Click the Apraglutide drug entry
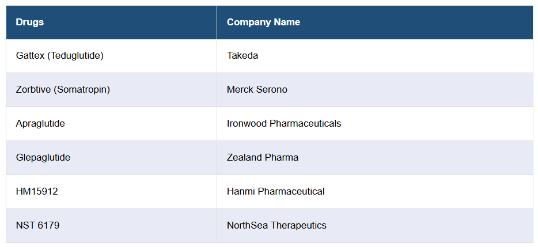This screenshot has width=538, height=247. pos(40,124)
